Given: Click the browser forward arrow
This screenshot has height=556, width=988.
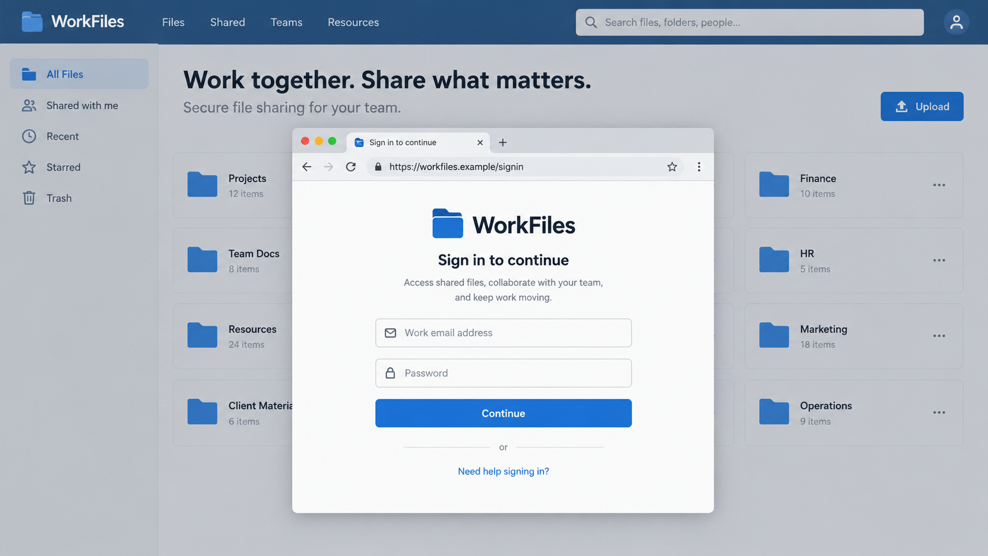Looking at the screenshot, I should point(329,167).
